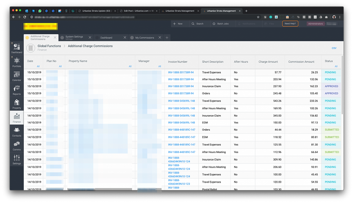This screenshot has height=203, width=353.
Task: Export the table via CSV link
Action: pos(334,48)
